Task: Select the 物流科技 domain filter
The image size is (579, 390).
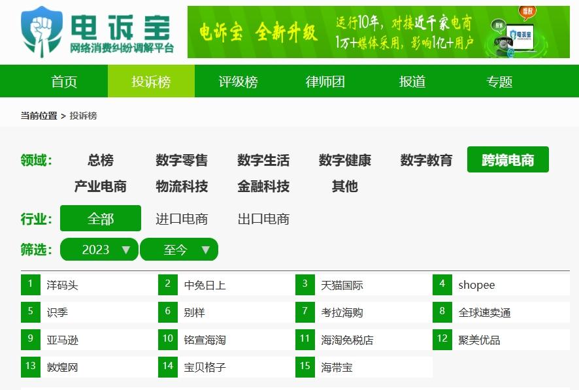Action: (182, 186)
